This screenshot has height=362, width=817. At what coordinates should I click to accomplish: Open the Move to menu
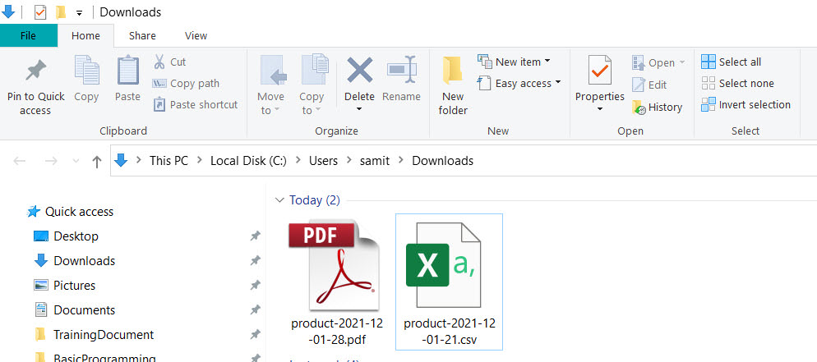270,85
